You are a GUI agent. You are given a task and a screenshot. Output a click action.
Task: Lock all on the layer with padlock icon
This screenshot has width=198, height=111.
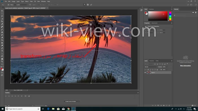coord(157,70)
